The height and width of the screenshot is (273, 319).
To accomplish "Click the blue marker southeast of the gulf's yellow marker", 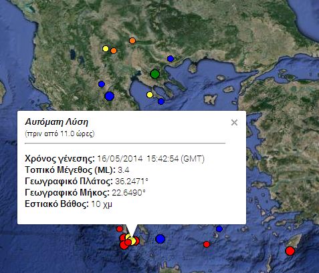I will (161, 101).
